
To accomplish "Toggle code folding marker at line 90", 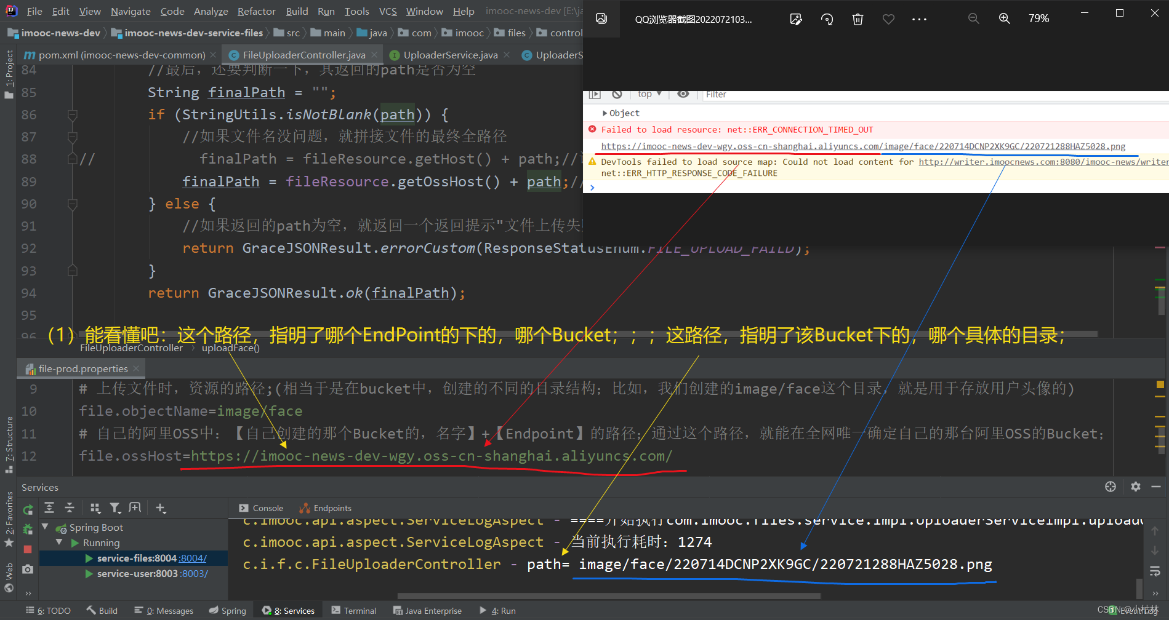I will [72, 204].
